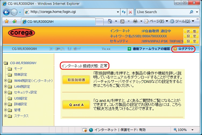
Task: Click the 設定 button beside ネットワーク名(SSID)
Action: pyautogui.click(x=191, y=36)
